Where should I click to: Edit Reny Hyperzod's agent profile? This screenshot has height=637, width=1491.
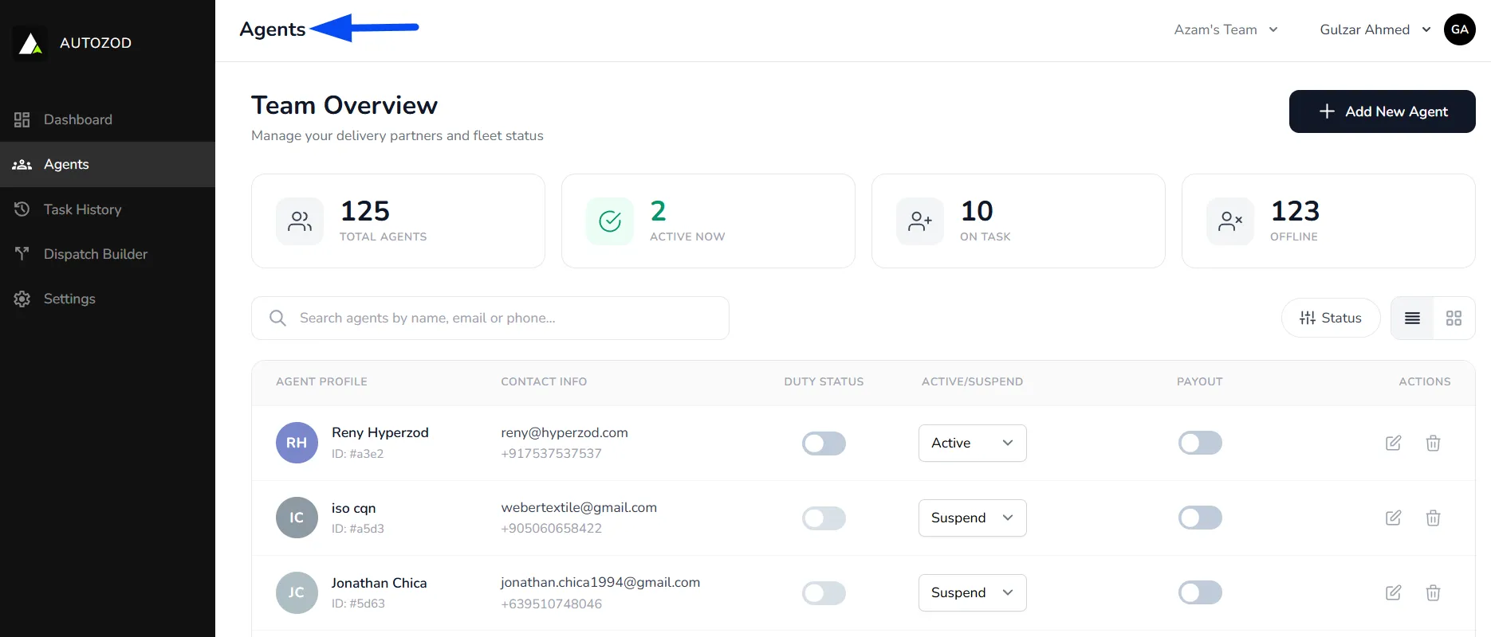click(x=1394, y=443)
